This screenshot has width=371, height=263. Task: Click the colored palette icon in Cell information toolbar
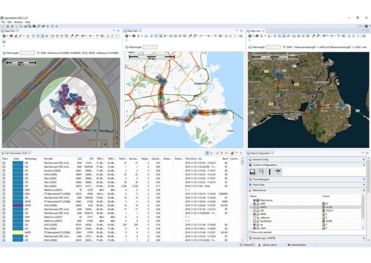tap(232, 153)
